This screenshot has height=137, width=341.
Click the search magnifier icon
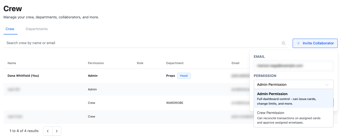click(x=284, y=43)
